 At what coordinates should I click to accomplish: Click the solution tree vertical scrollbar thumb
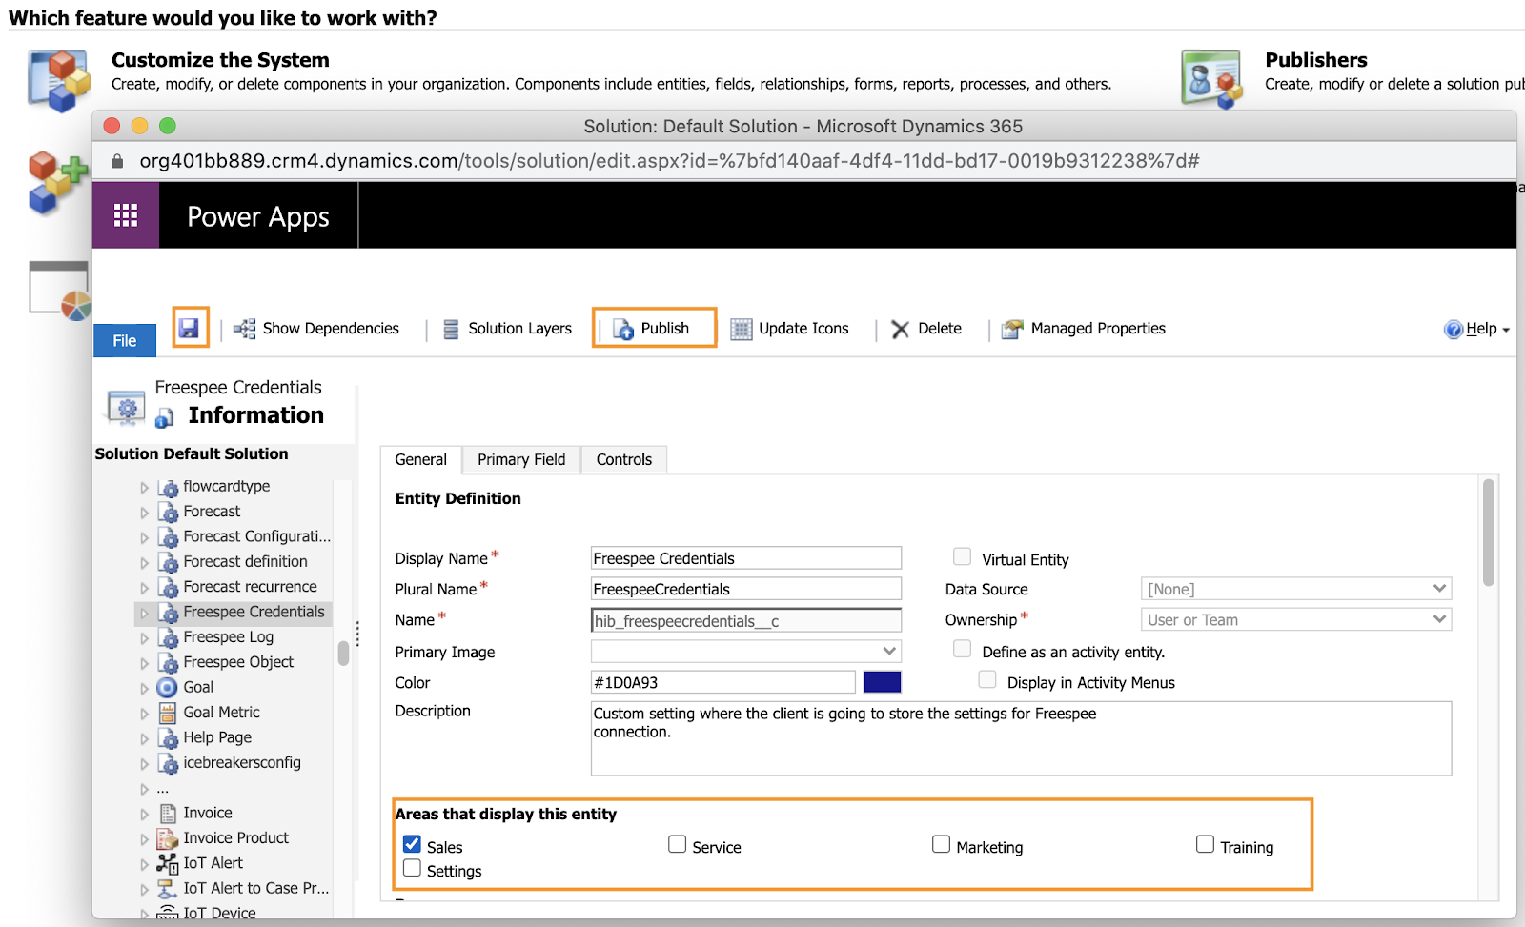pos(343,653)
